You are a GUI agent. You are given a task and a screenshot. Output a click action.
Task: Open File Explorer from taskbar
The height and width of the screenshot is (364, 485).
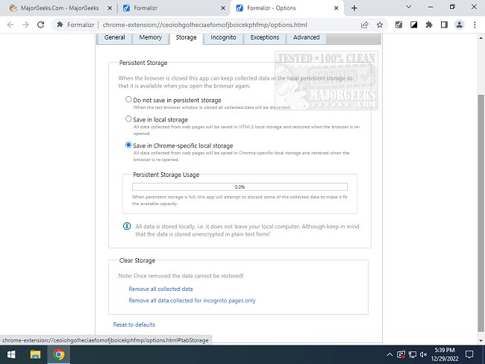pyautogui.click(x=35, y=354)
